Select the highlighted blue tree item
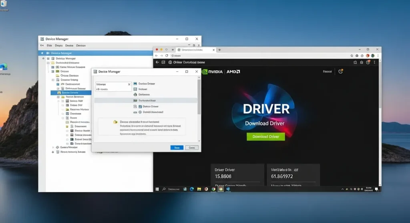Image resolution: width=410 pixels, height=223 pixels. [x=70, y=92]
